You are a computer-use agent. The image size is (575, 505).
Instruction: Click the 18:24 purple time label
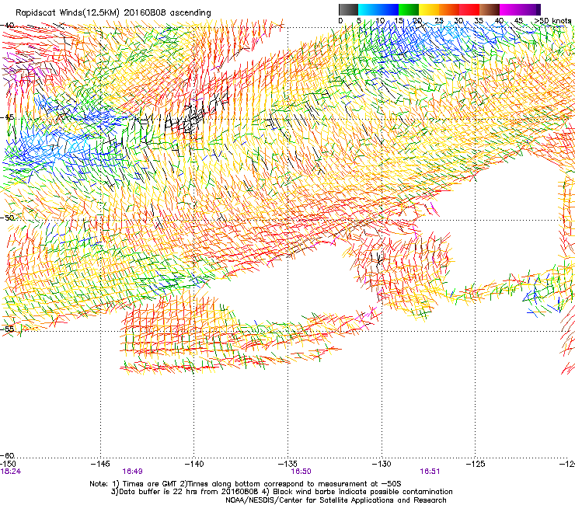(x=11, y=472)
